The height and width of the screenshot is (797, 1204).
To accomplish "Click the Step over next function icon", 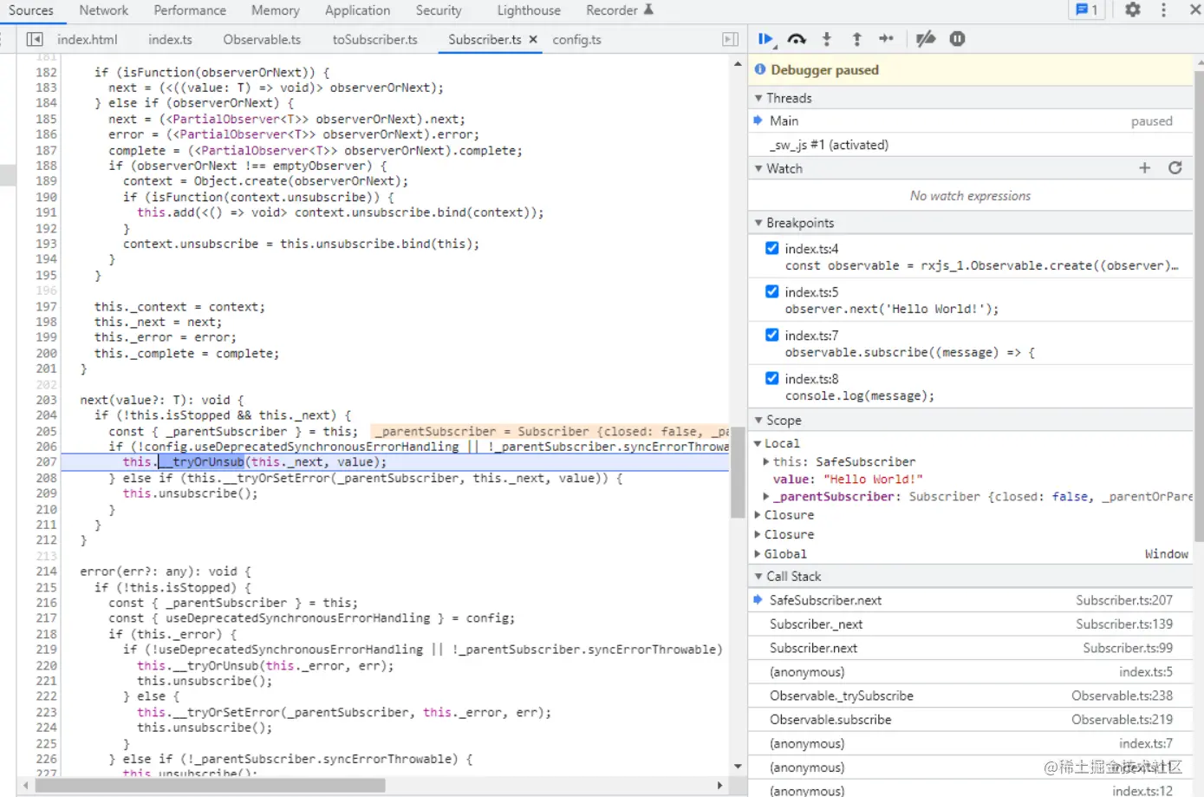I will [797, 39].
